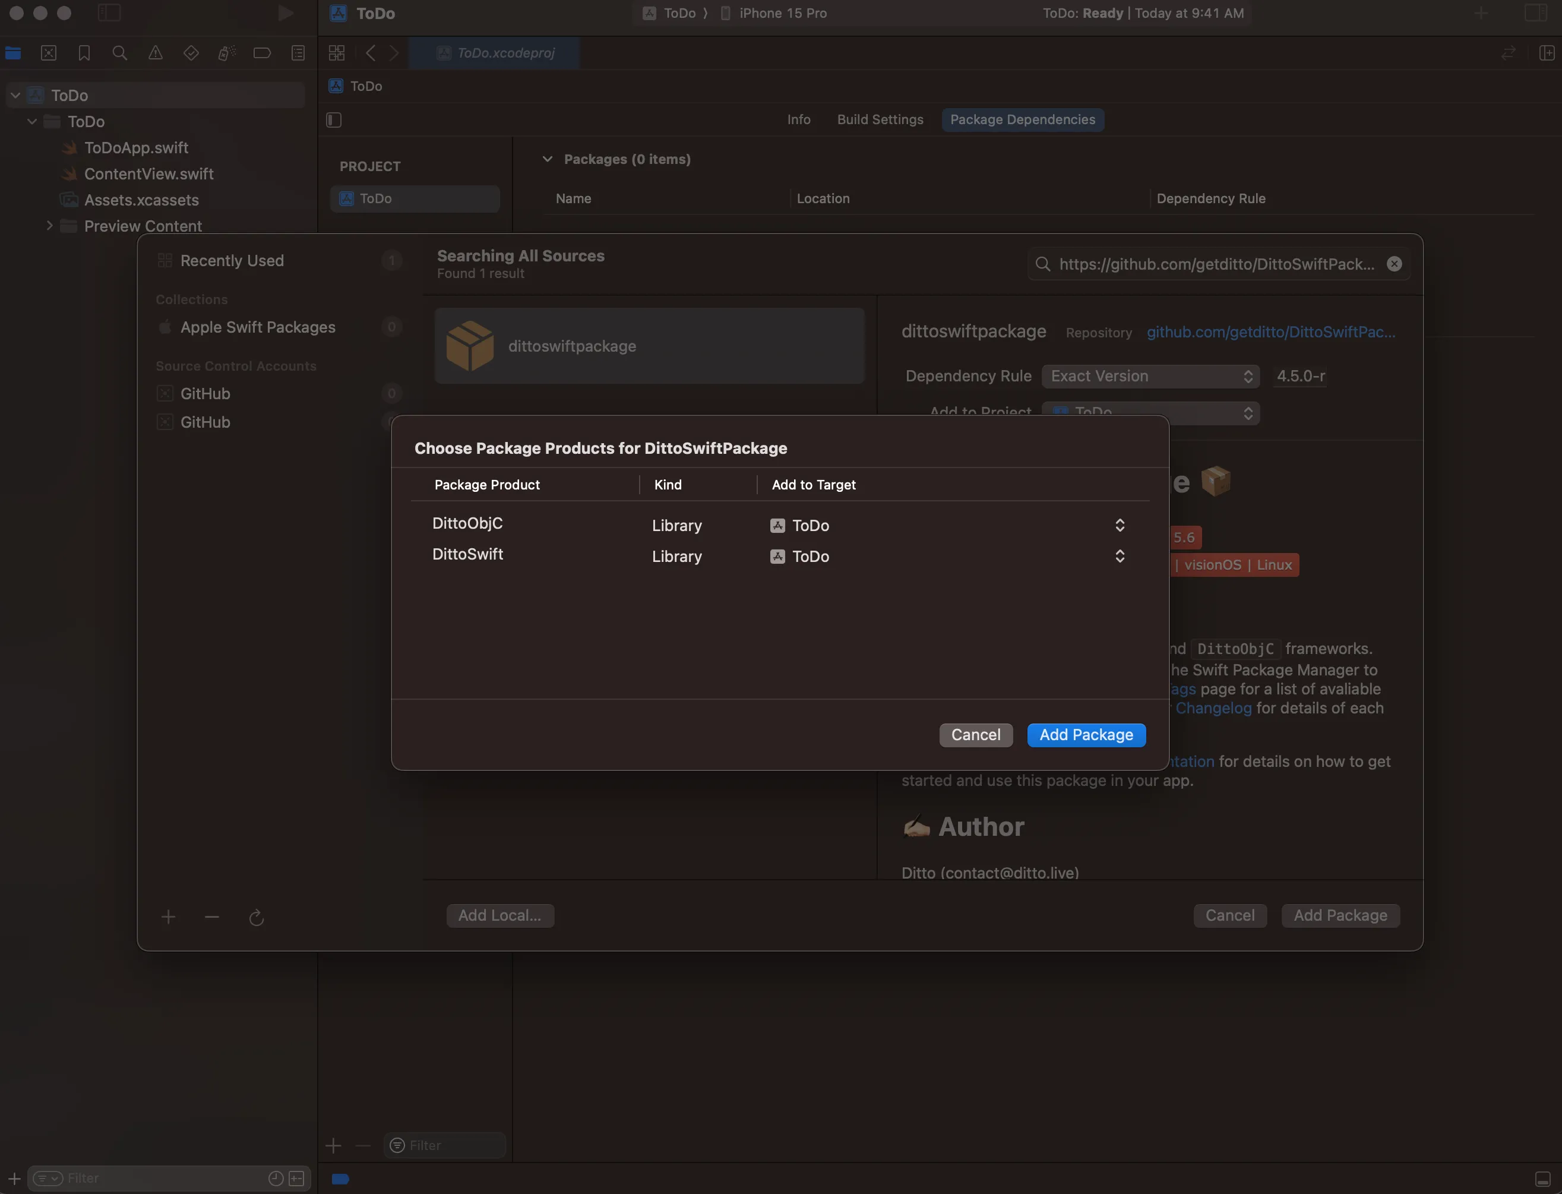Select the dittoswiftpackage search result
This screenshot has height=1194, width=1562.
[650, 345]
